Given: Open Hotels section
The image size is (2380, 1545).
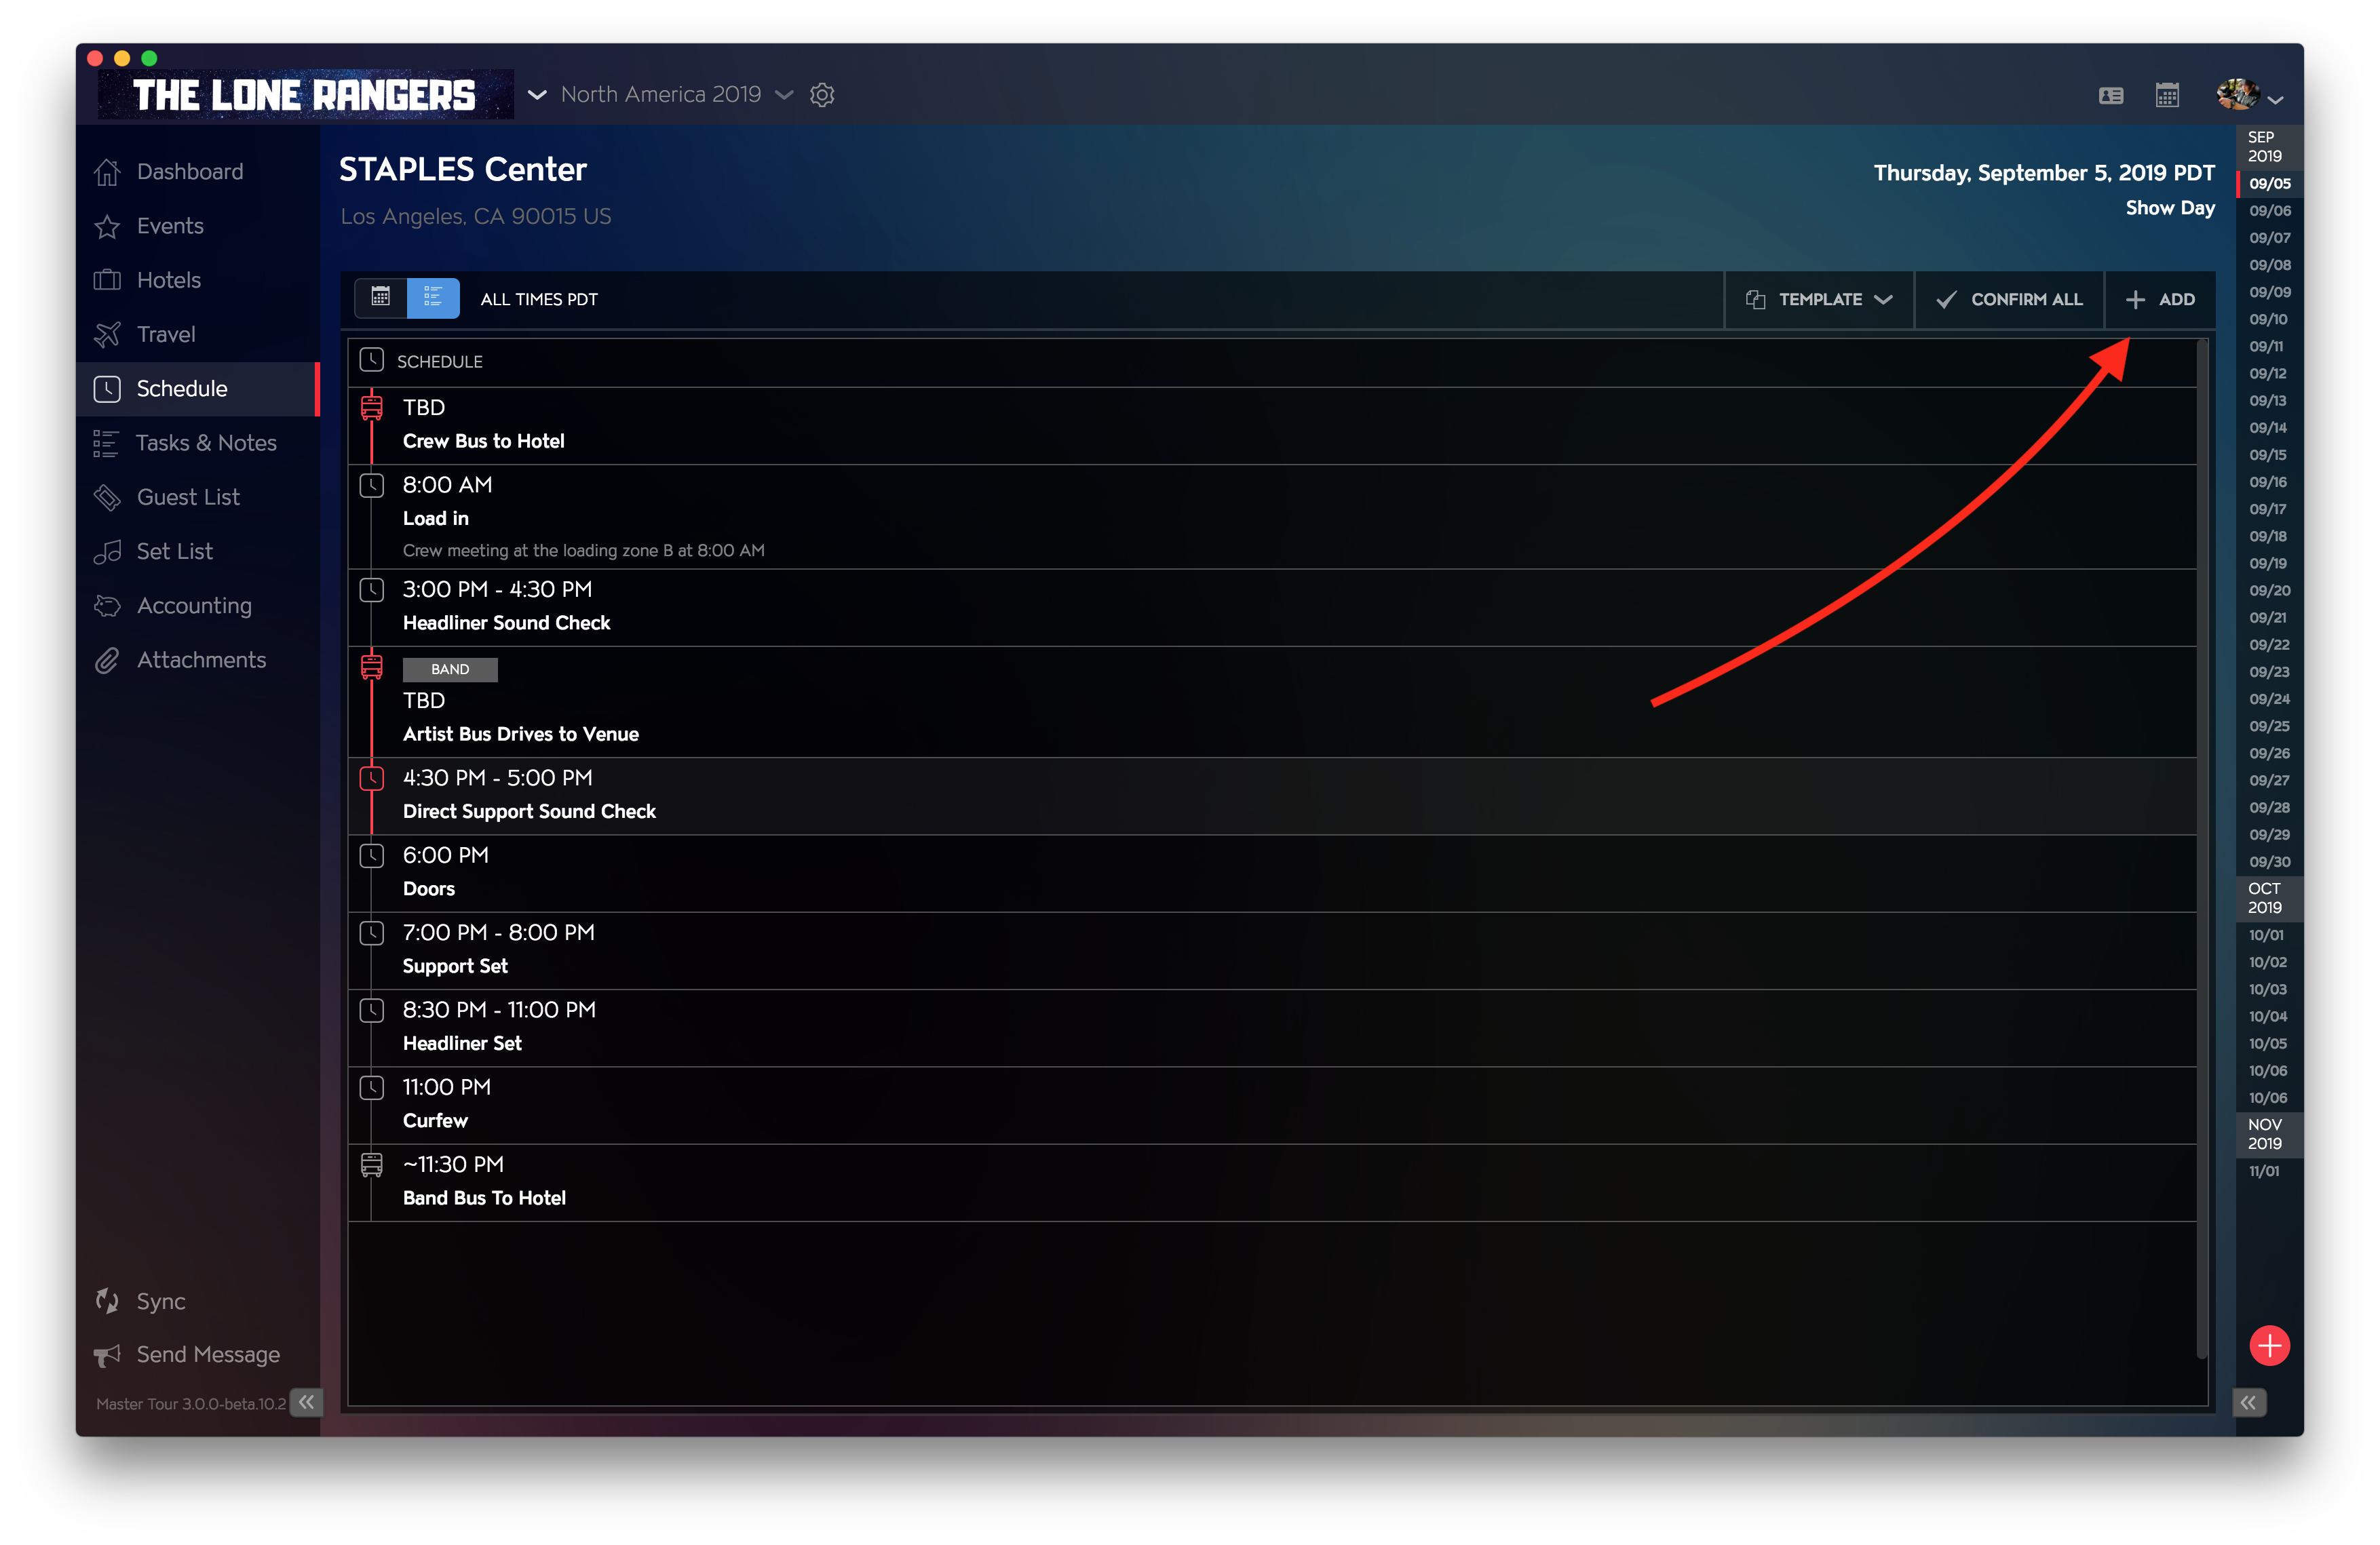Looking at the screenshot, I should click(198, 280).
